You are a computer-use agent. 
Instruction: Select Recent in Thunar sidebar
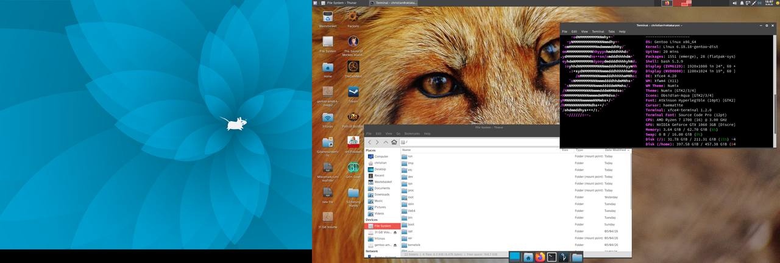click(382, 175)
